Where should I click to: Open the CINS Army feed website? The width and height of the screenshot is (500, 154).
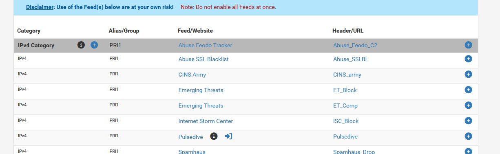tap(192, 75)
